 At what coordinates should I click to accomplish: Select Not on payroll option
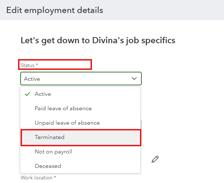point(53,152)
